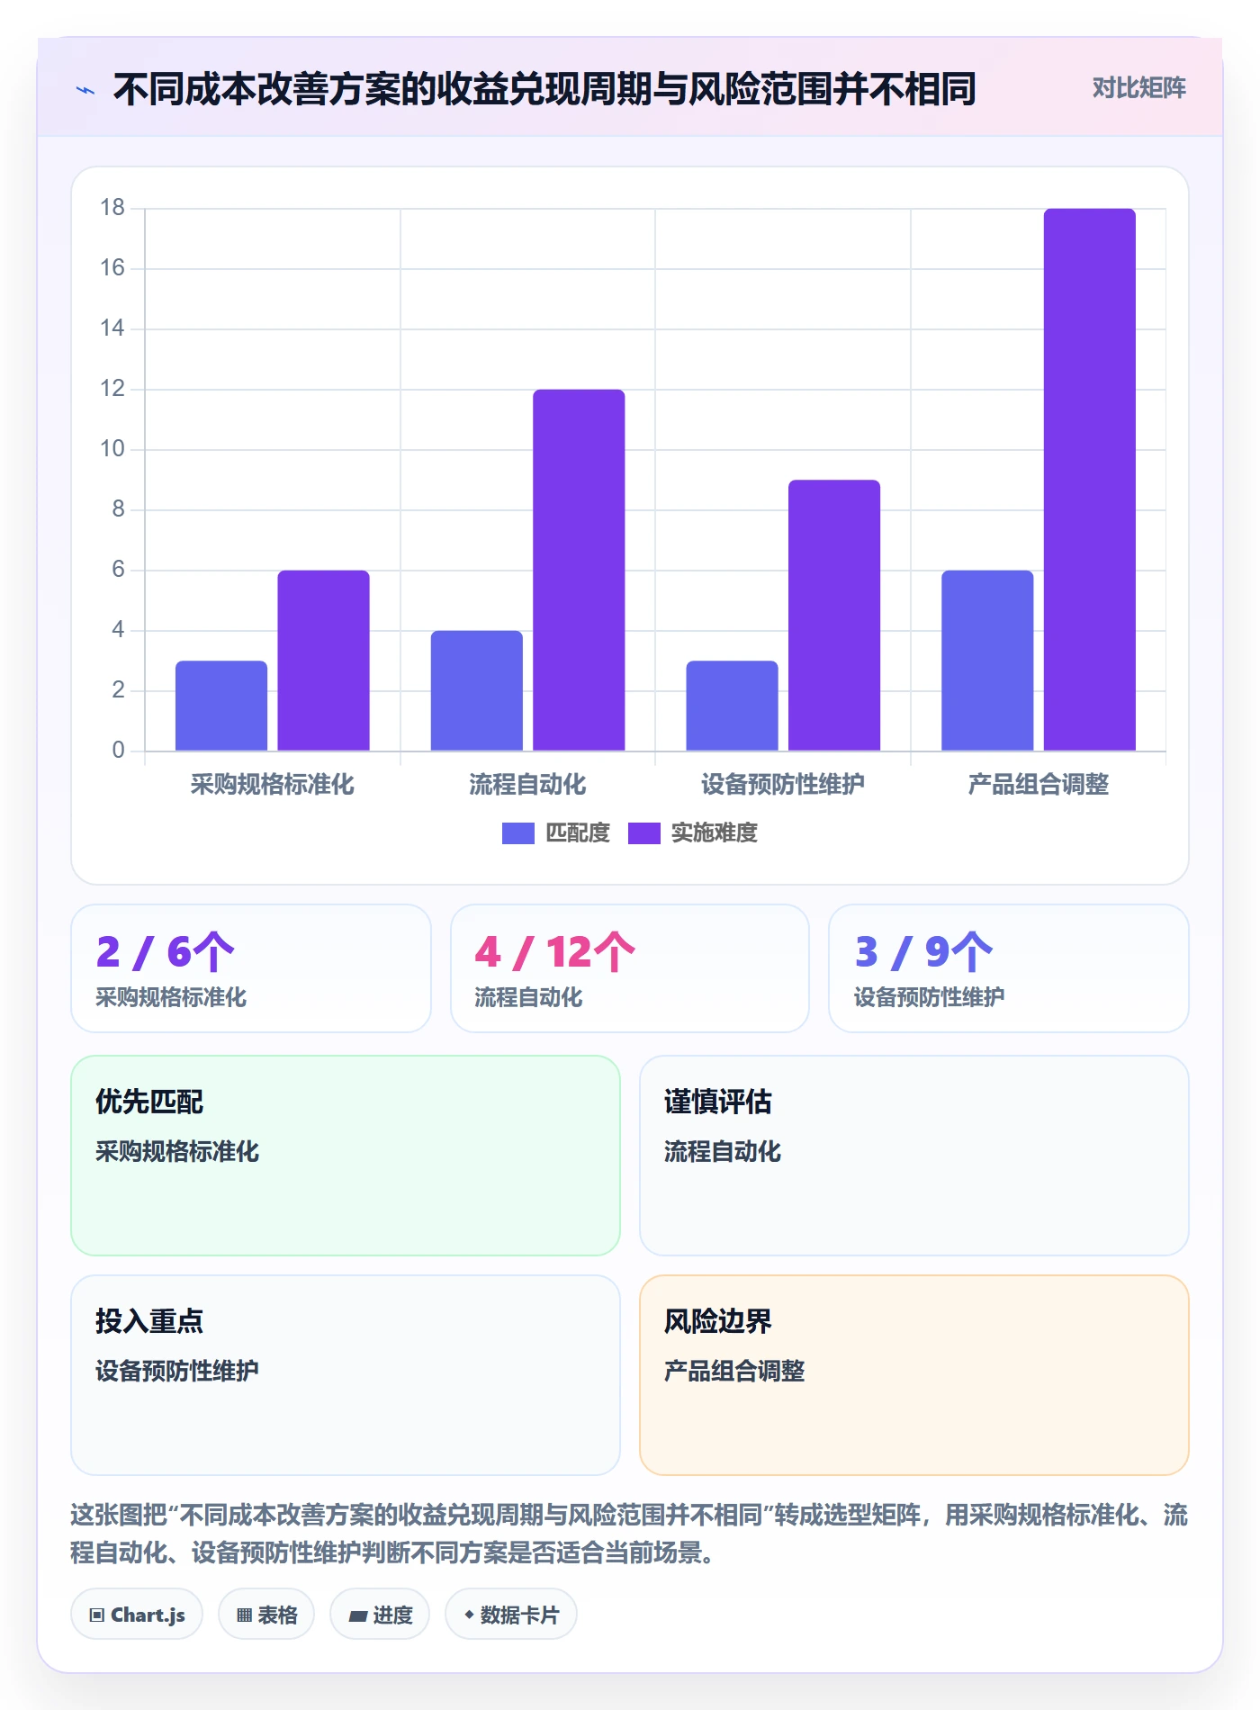Click the 实施难度 bar for 采购规格标准化
1260x1710 pixels.
[323, 661]
